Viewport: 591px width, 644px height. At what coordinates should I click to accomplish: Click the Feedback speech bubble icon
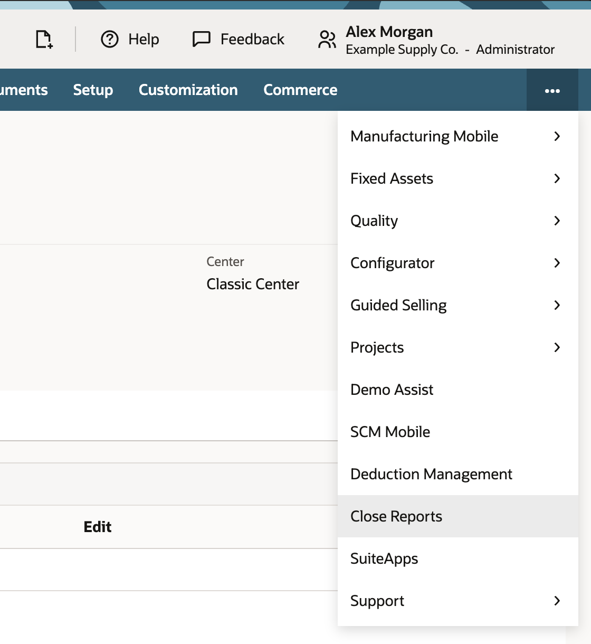click(202, 39)
